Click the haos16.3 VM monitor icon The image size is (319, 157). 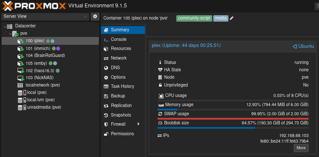coord(20,71)
